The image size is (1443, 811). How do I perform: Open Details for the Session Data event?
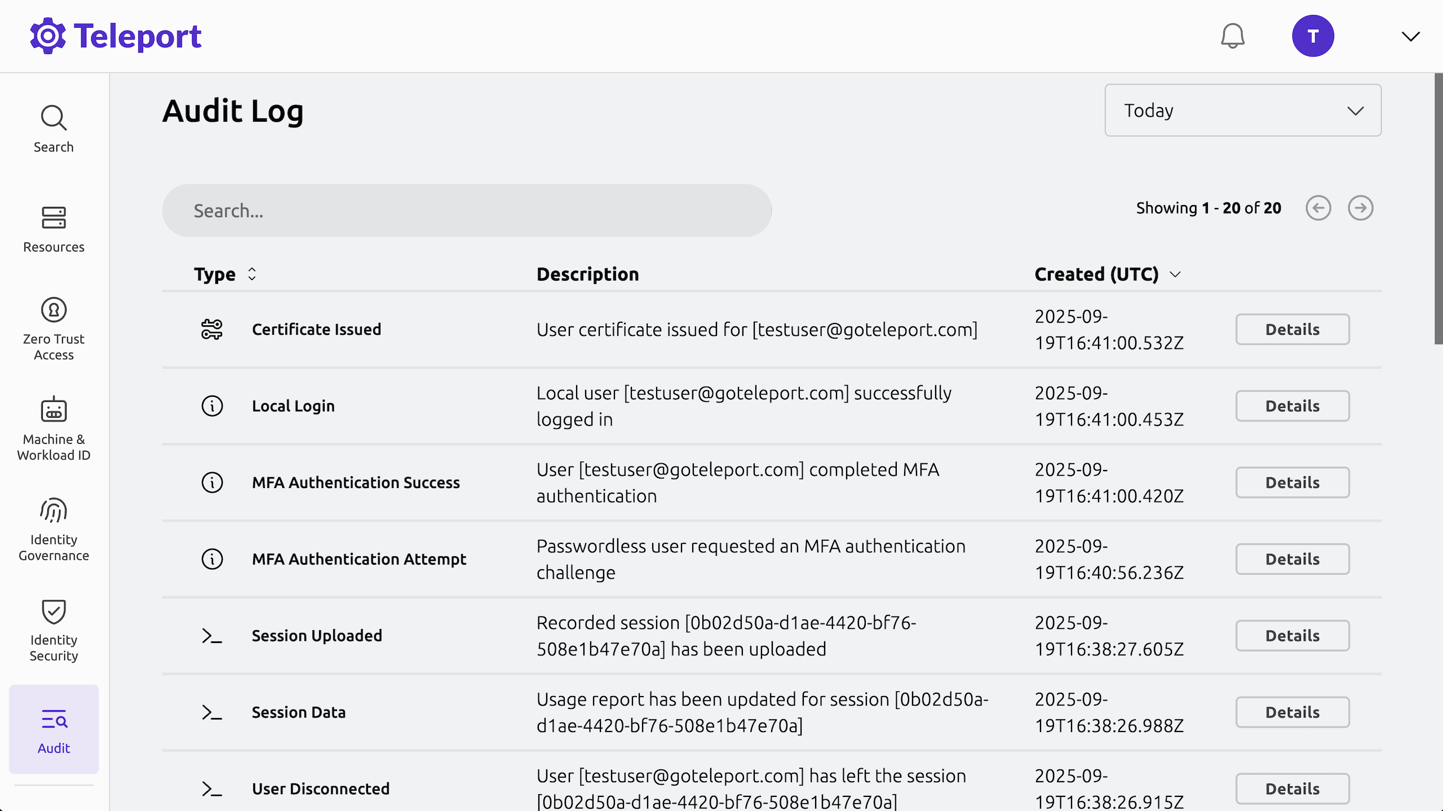click(1292, 712)
